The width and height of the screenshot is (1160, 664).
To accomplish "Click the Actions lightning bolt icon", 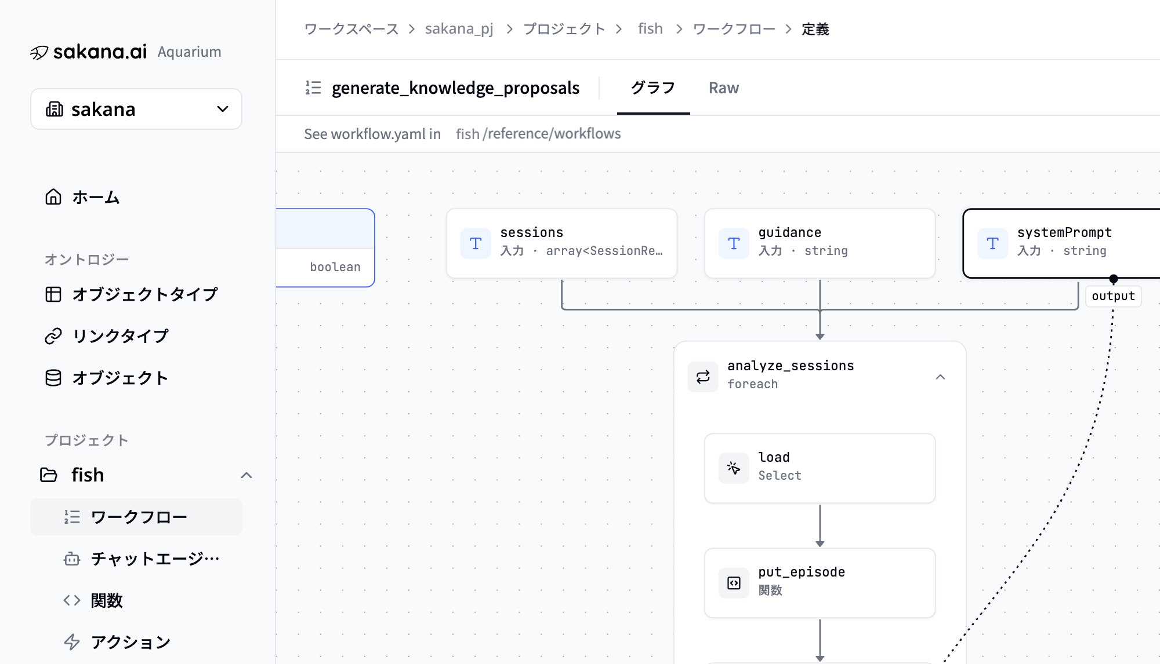I will coord(72,642).
